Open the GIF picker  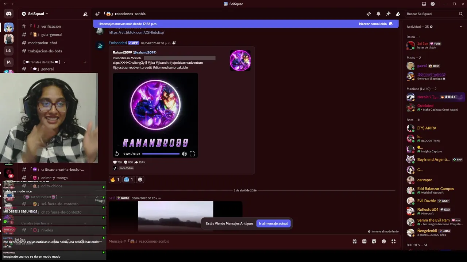point(364,241)
